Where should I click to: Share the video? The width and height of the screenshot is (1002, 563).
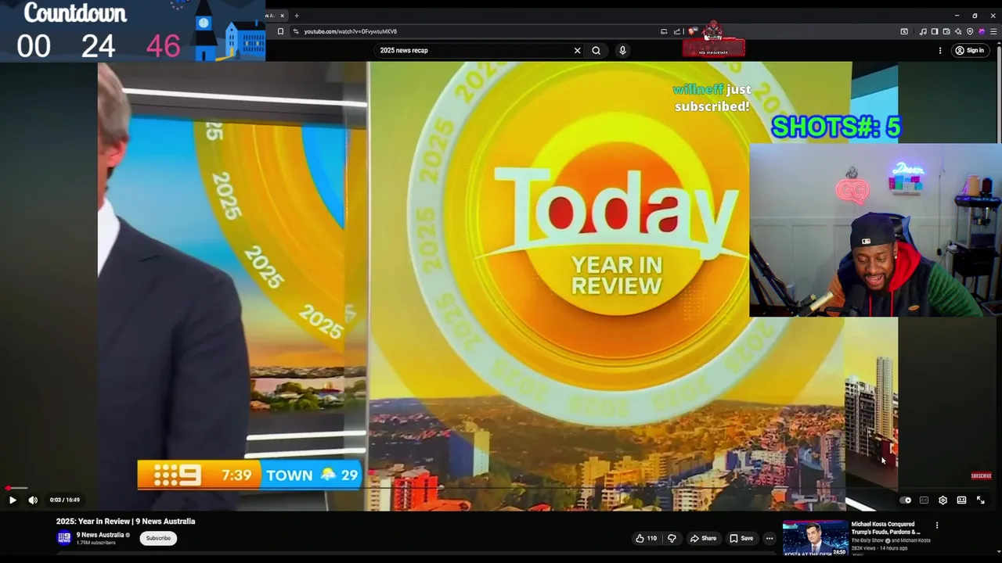[703, 538]
